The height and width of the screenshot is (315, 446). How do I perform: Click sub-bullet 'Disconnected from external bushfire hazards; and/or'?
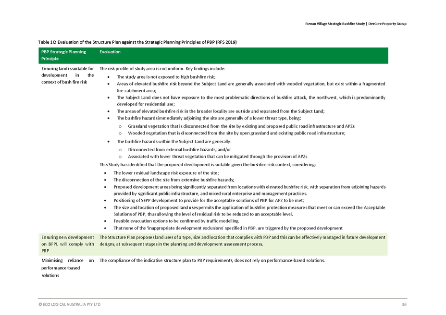point(179,149)
